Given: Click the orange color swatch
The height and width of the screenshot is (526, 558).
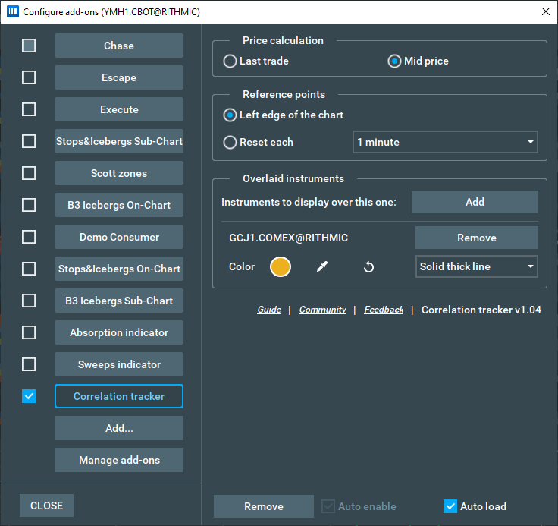Looking at the screenshot, I should point(281,267).
